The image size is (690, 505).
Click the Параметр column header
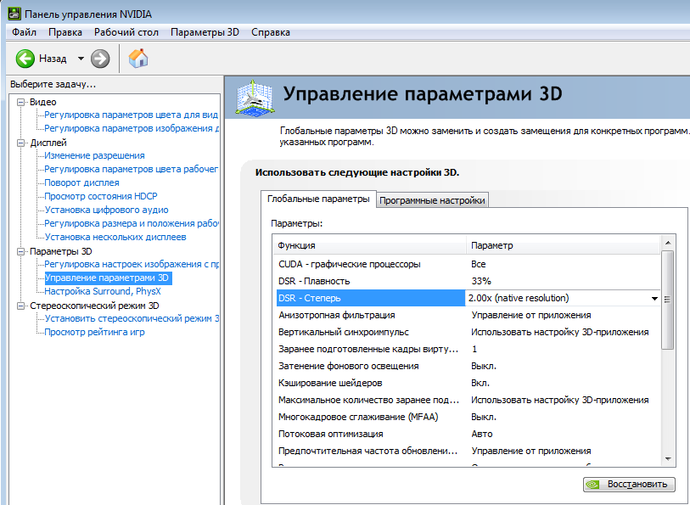click(564, 245)
